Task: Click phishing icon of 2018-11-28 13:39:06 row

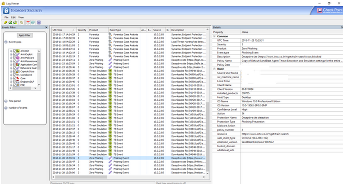Action: coord(110,172)
